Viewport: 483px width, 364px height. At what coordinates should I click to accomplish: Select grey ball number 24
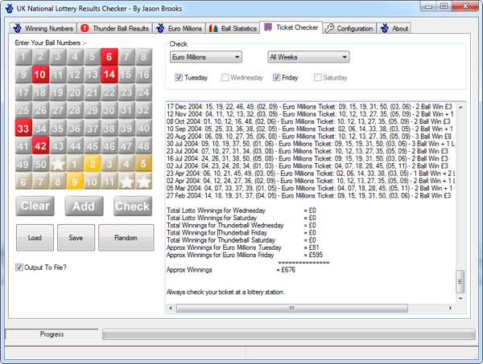coord(143,92)
